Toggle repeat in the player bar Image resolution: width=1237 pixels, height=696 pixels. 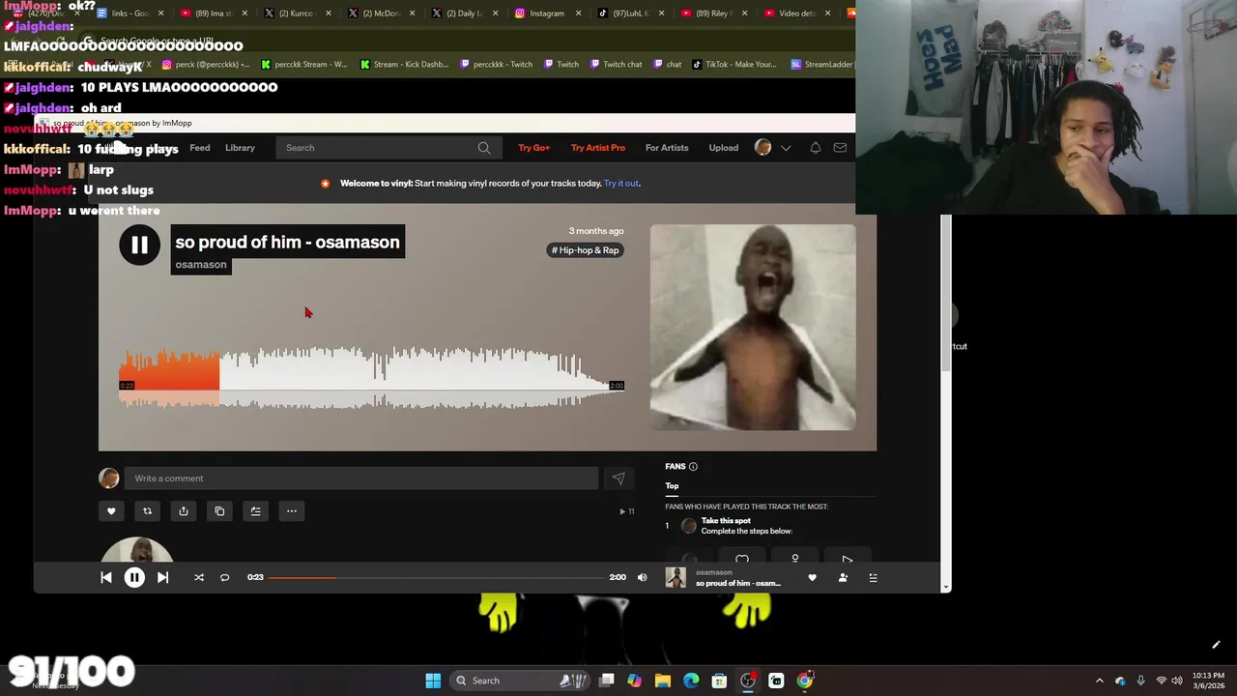[x=224, y=577]
